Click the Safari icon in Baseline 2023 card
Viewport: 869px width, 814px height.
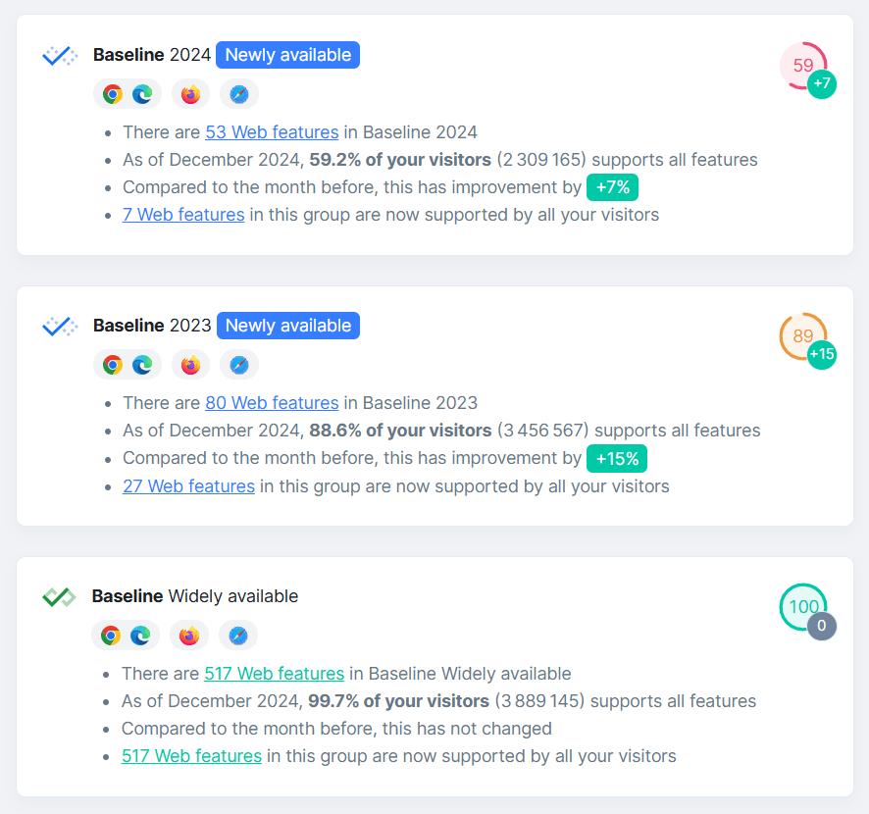[x=237, y=364]
